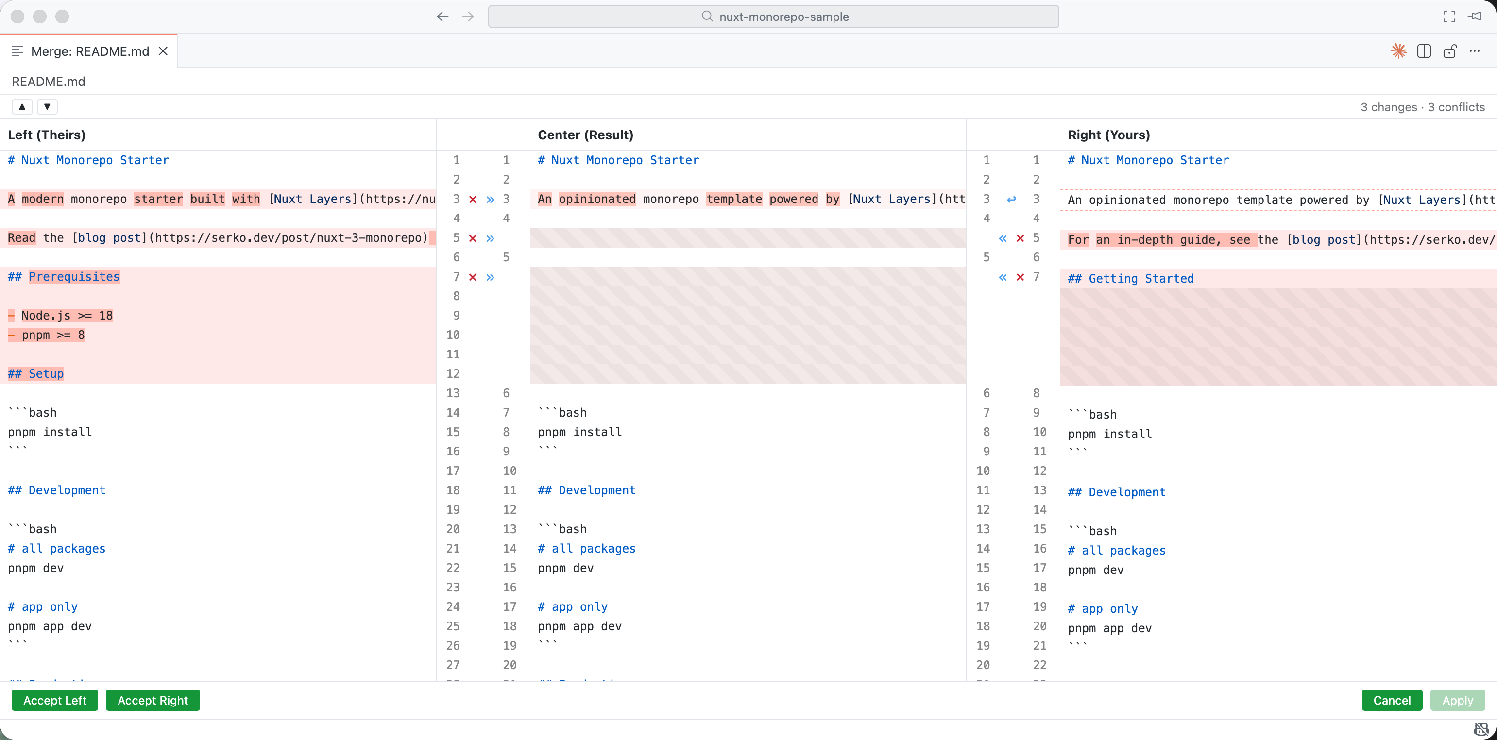
Task: Click the '3 changes · 3 conflicts' status text
Action: point(1422,107)
